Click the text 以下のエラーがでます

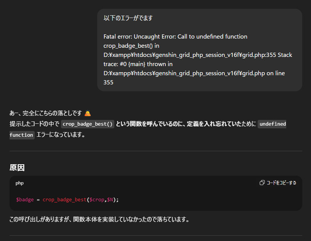(x=128, y=18)
